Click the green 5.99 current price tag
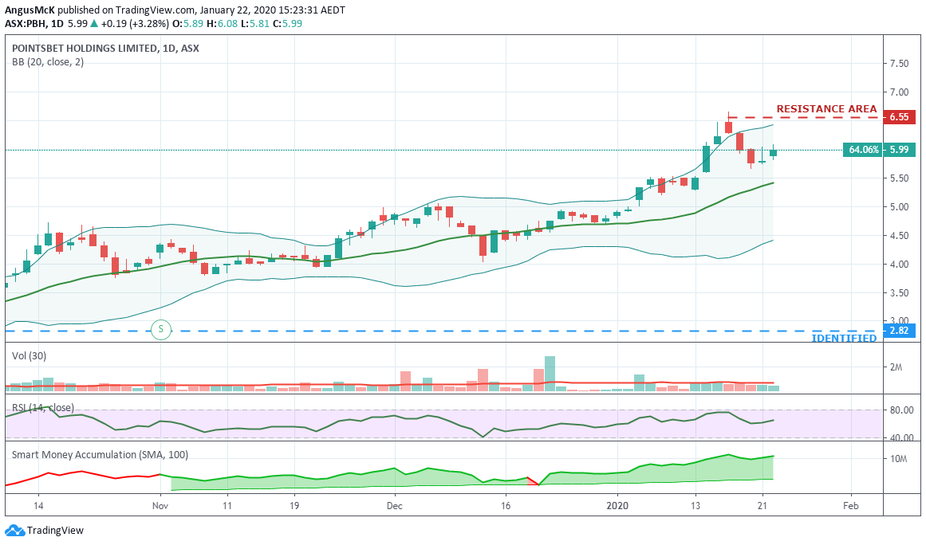This screenshot has width=926, height=545. click(x=900, y=150)
